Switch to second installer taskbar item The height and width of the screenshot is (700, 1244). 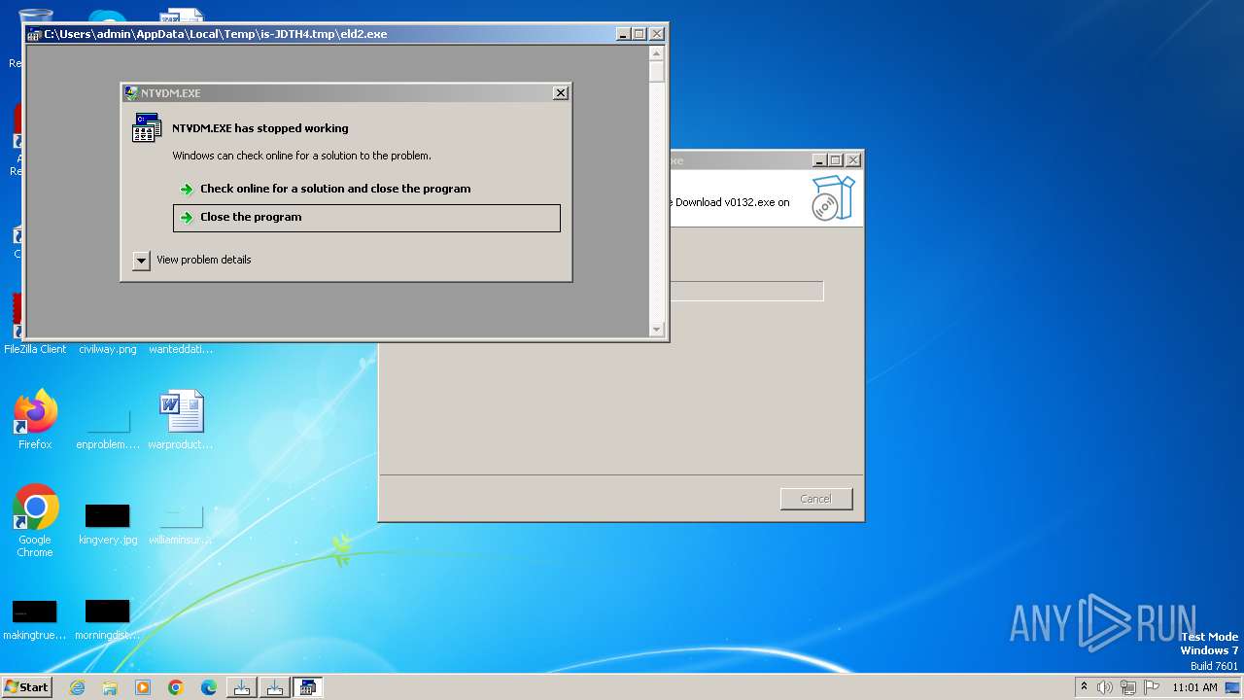coord(275,687)
